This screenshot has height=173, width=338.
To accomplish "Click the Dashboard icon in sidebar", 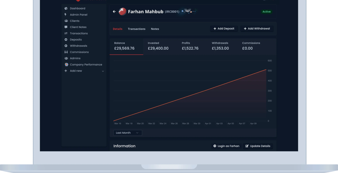I will 66,8.
